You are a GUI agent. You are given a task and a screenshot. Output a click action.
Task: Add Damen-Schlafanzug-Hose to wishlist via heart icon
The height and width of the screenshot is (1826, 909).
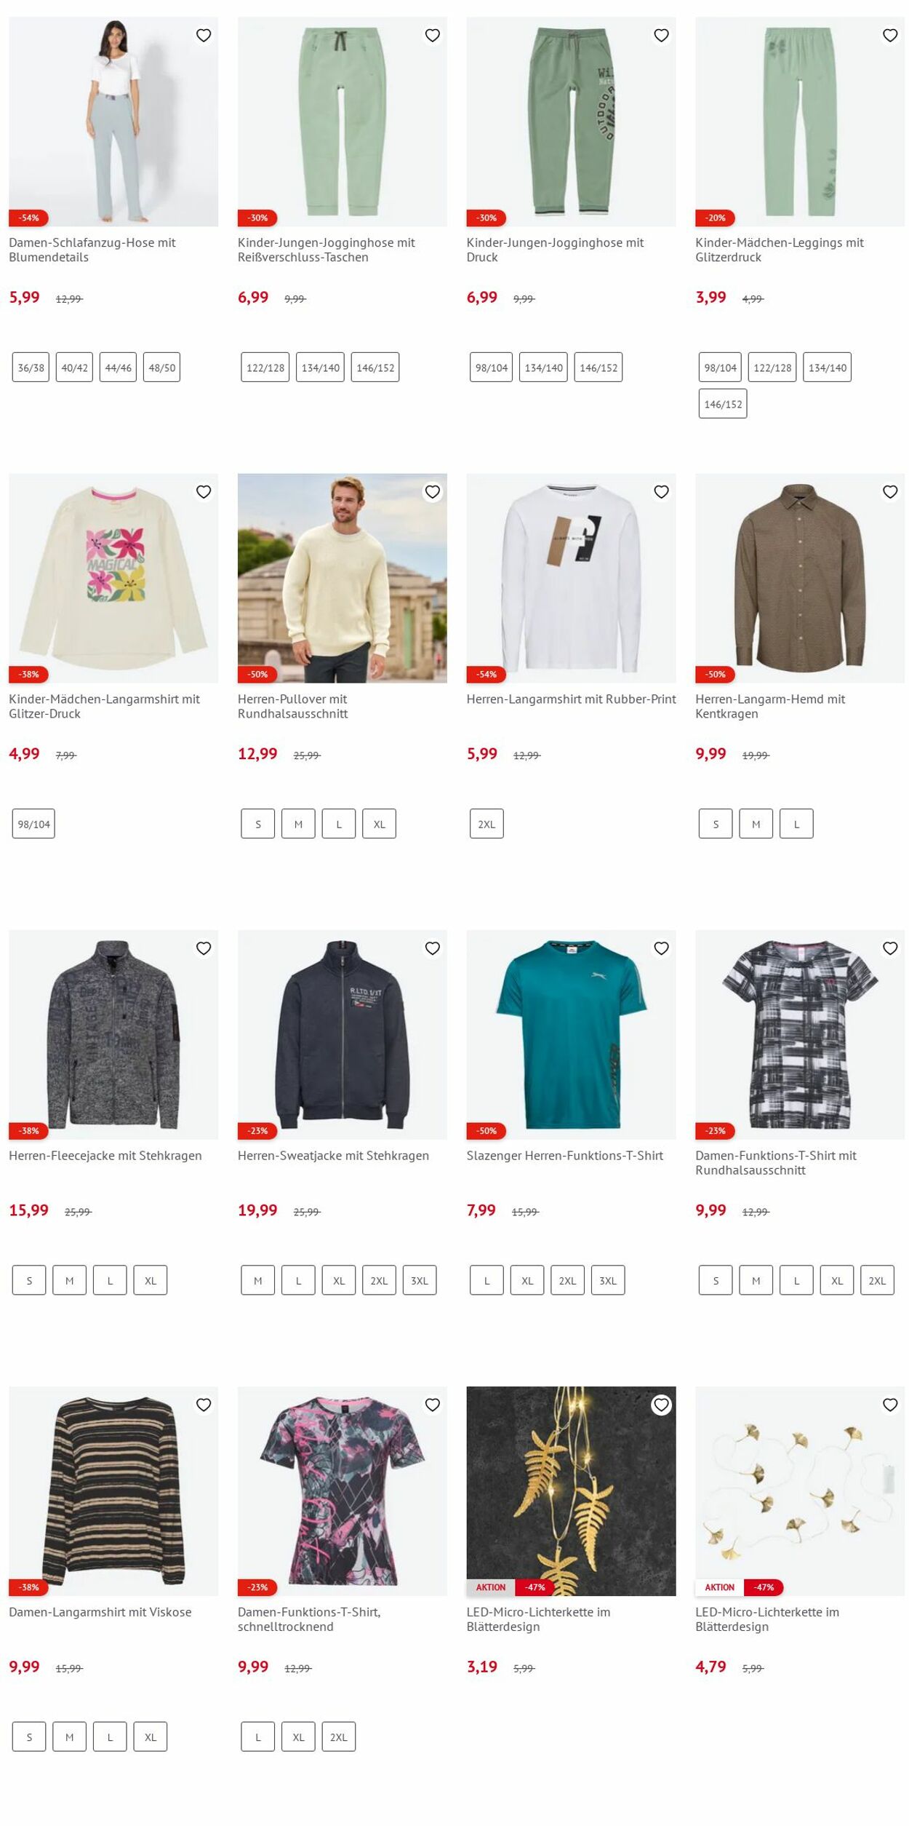(x=204, y=35)
